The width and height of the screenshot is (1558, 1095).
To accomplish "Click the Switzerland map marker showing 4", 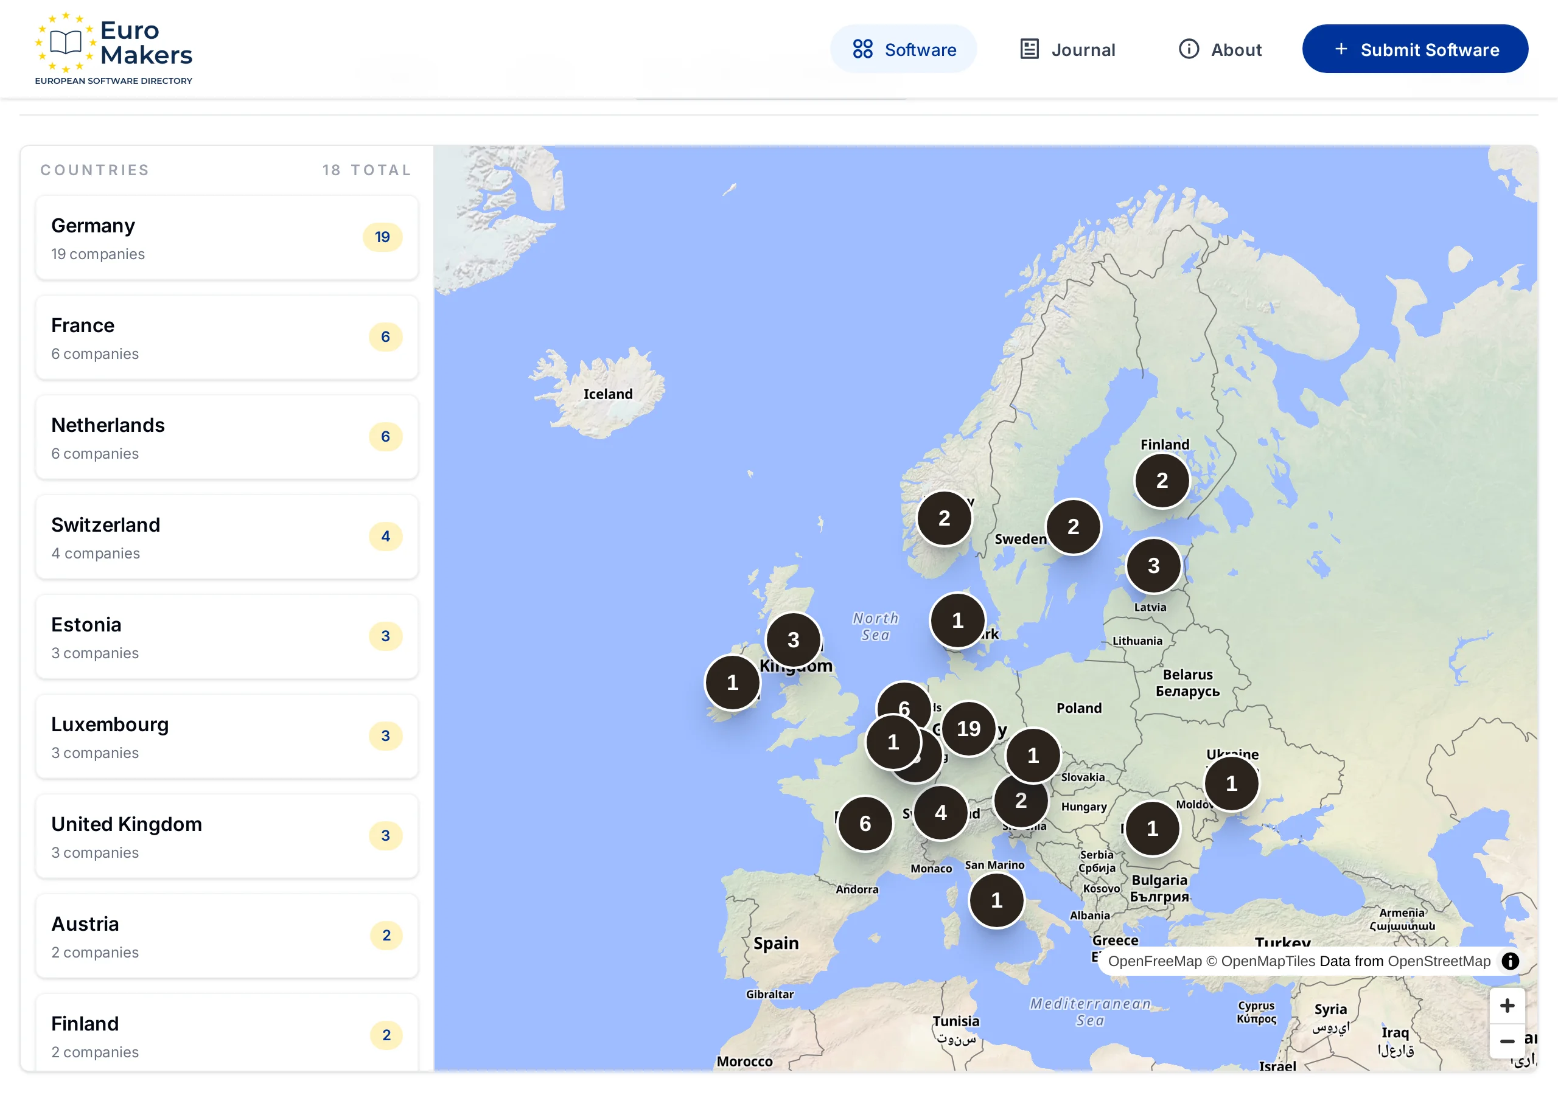I will [x=940, y=813].
